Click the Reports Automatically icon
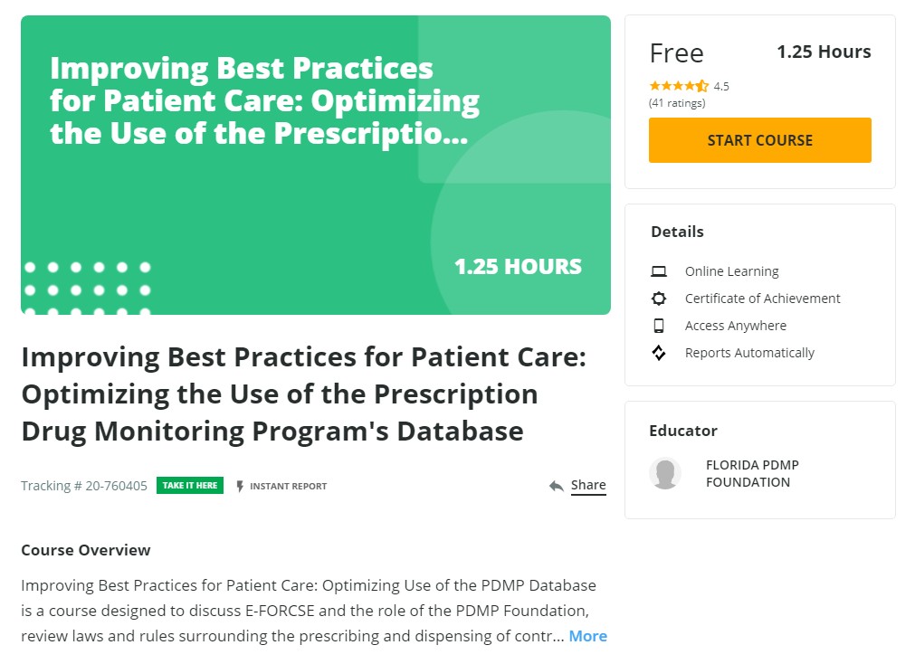915x664 pixels. click(659, 353)
